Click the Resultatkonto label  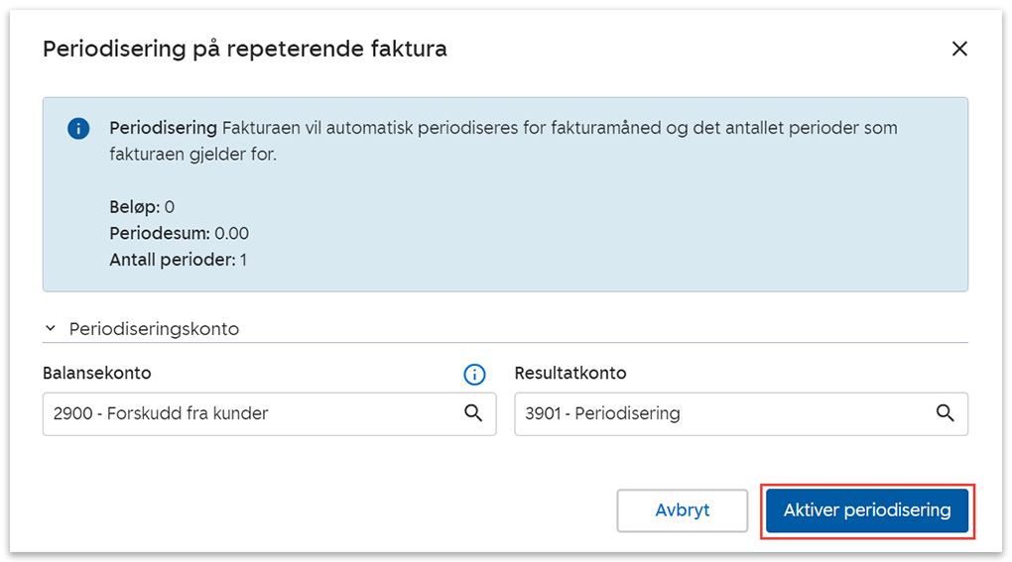tap(570, 374)
